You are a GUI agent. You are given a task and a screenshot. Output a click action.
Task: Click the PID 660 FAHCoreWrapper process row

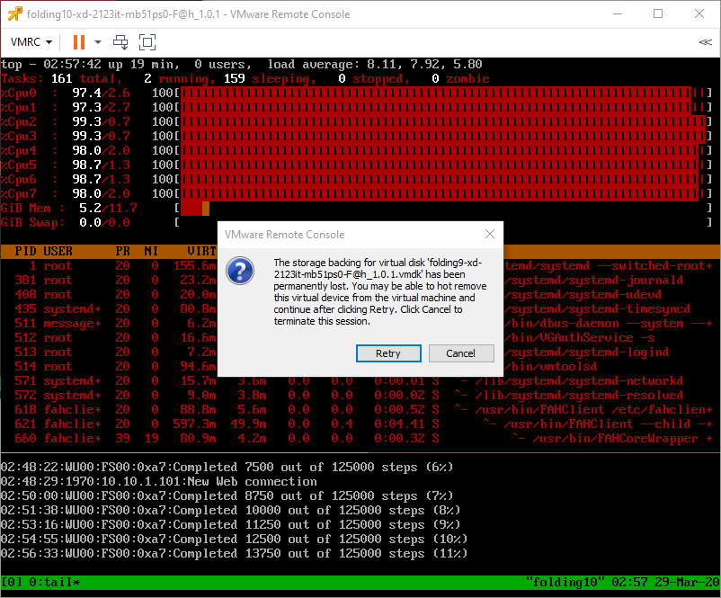tap(360, 438)
